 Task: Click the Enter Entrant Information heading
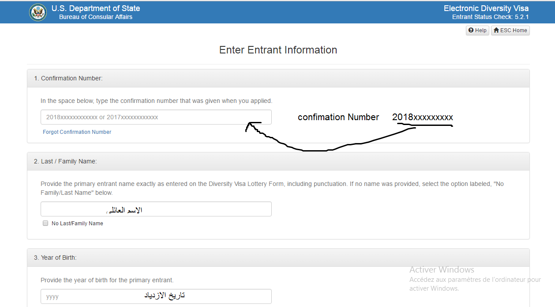coord(278,50)
